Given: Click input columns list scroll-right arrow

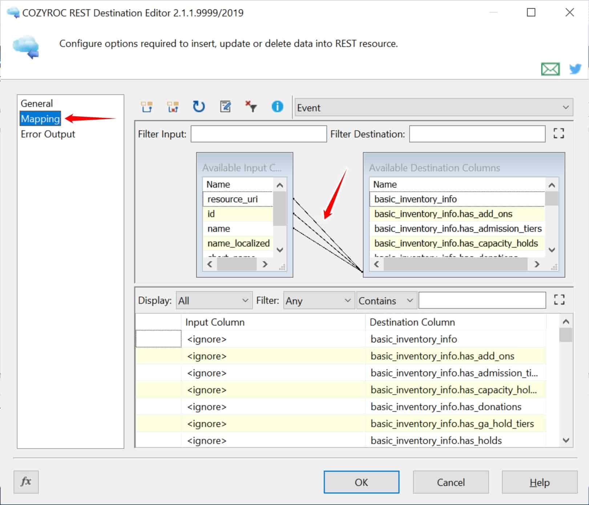Looking at the screenshot, I should pyautogui.click(x=265, y=264).
